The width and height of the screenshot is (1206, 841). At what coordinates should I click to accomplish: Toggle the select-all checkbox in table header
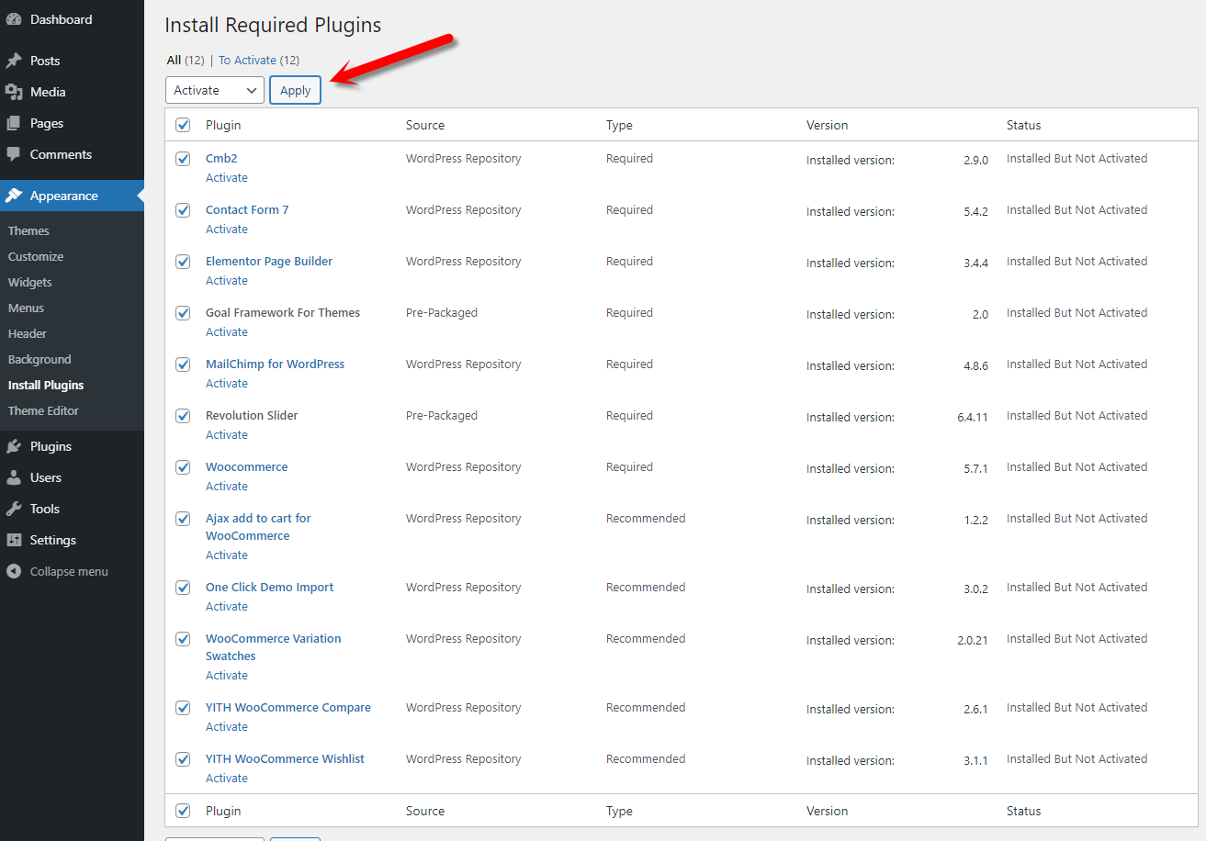(x=183, y=125)
